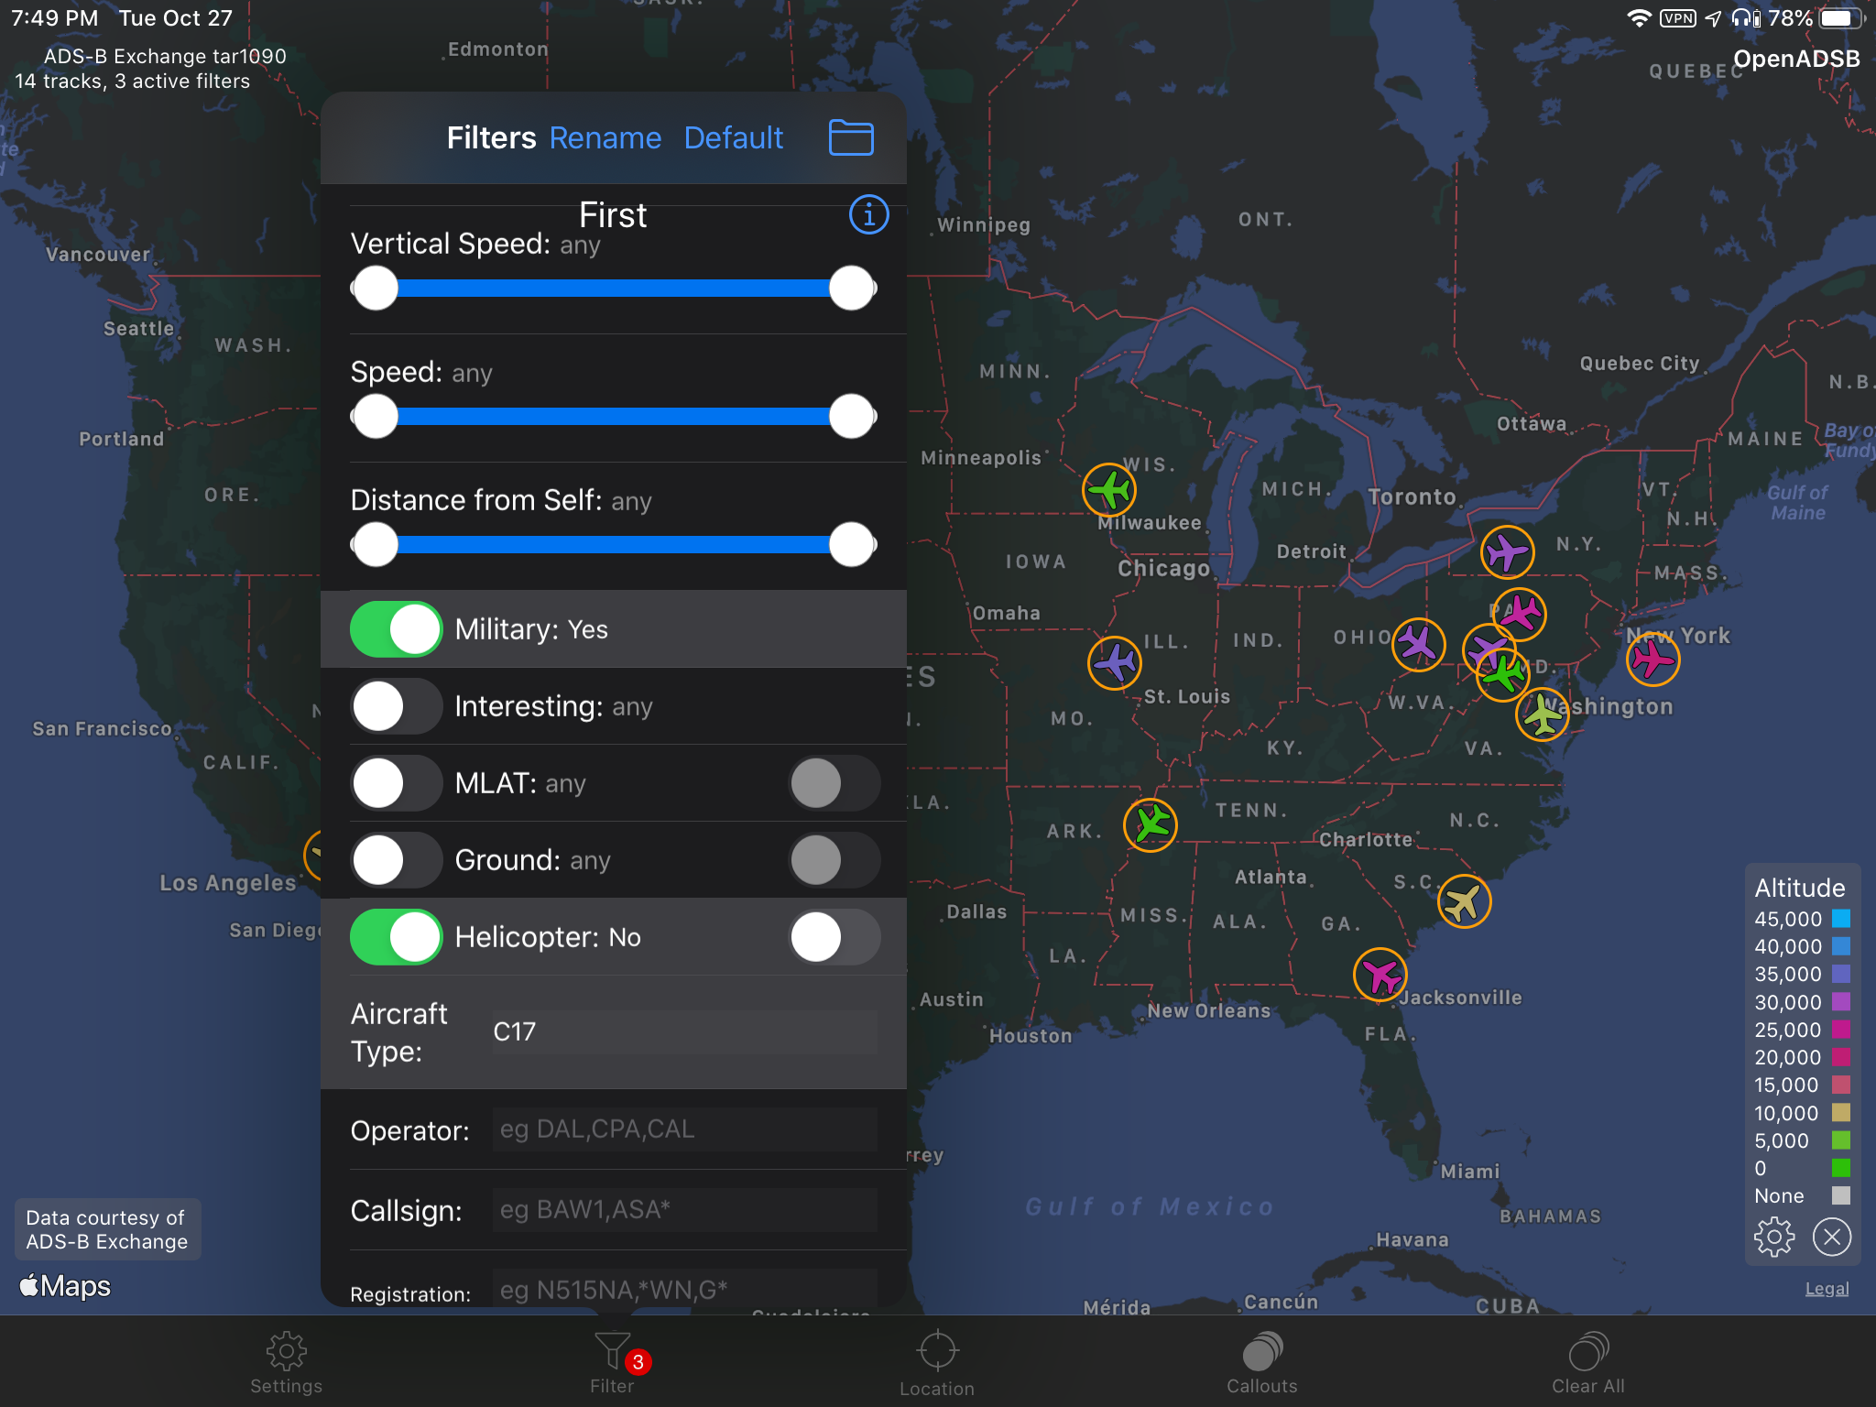The height and width of the screenshot is (1407, 1876).
Task: Click the Operator input field
Action: tap(684, 1129)
